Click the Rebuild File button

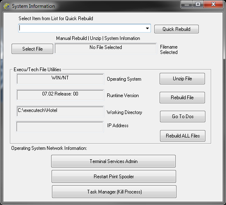(x=182, y=98)
